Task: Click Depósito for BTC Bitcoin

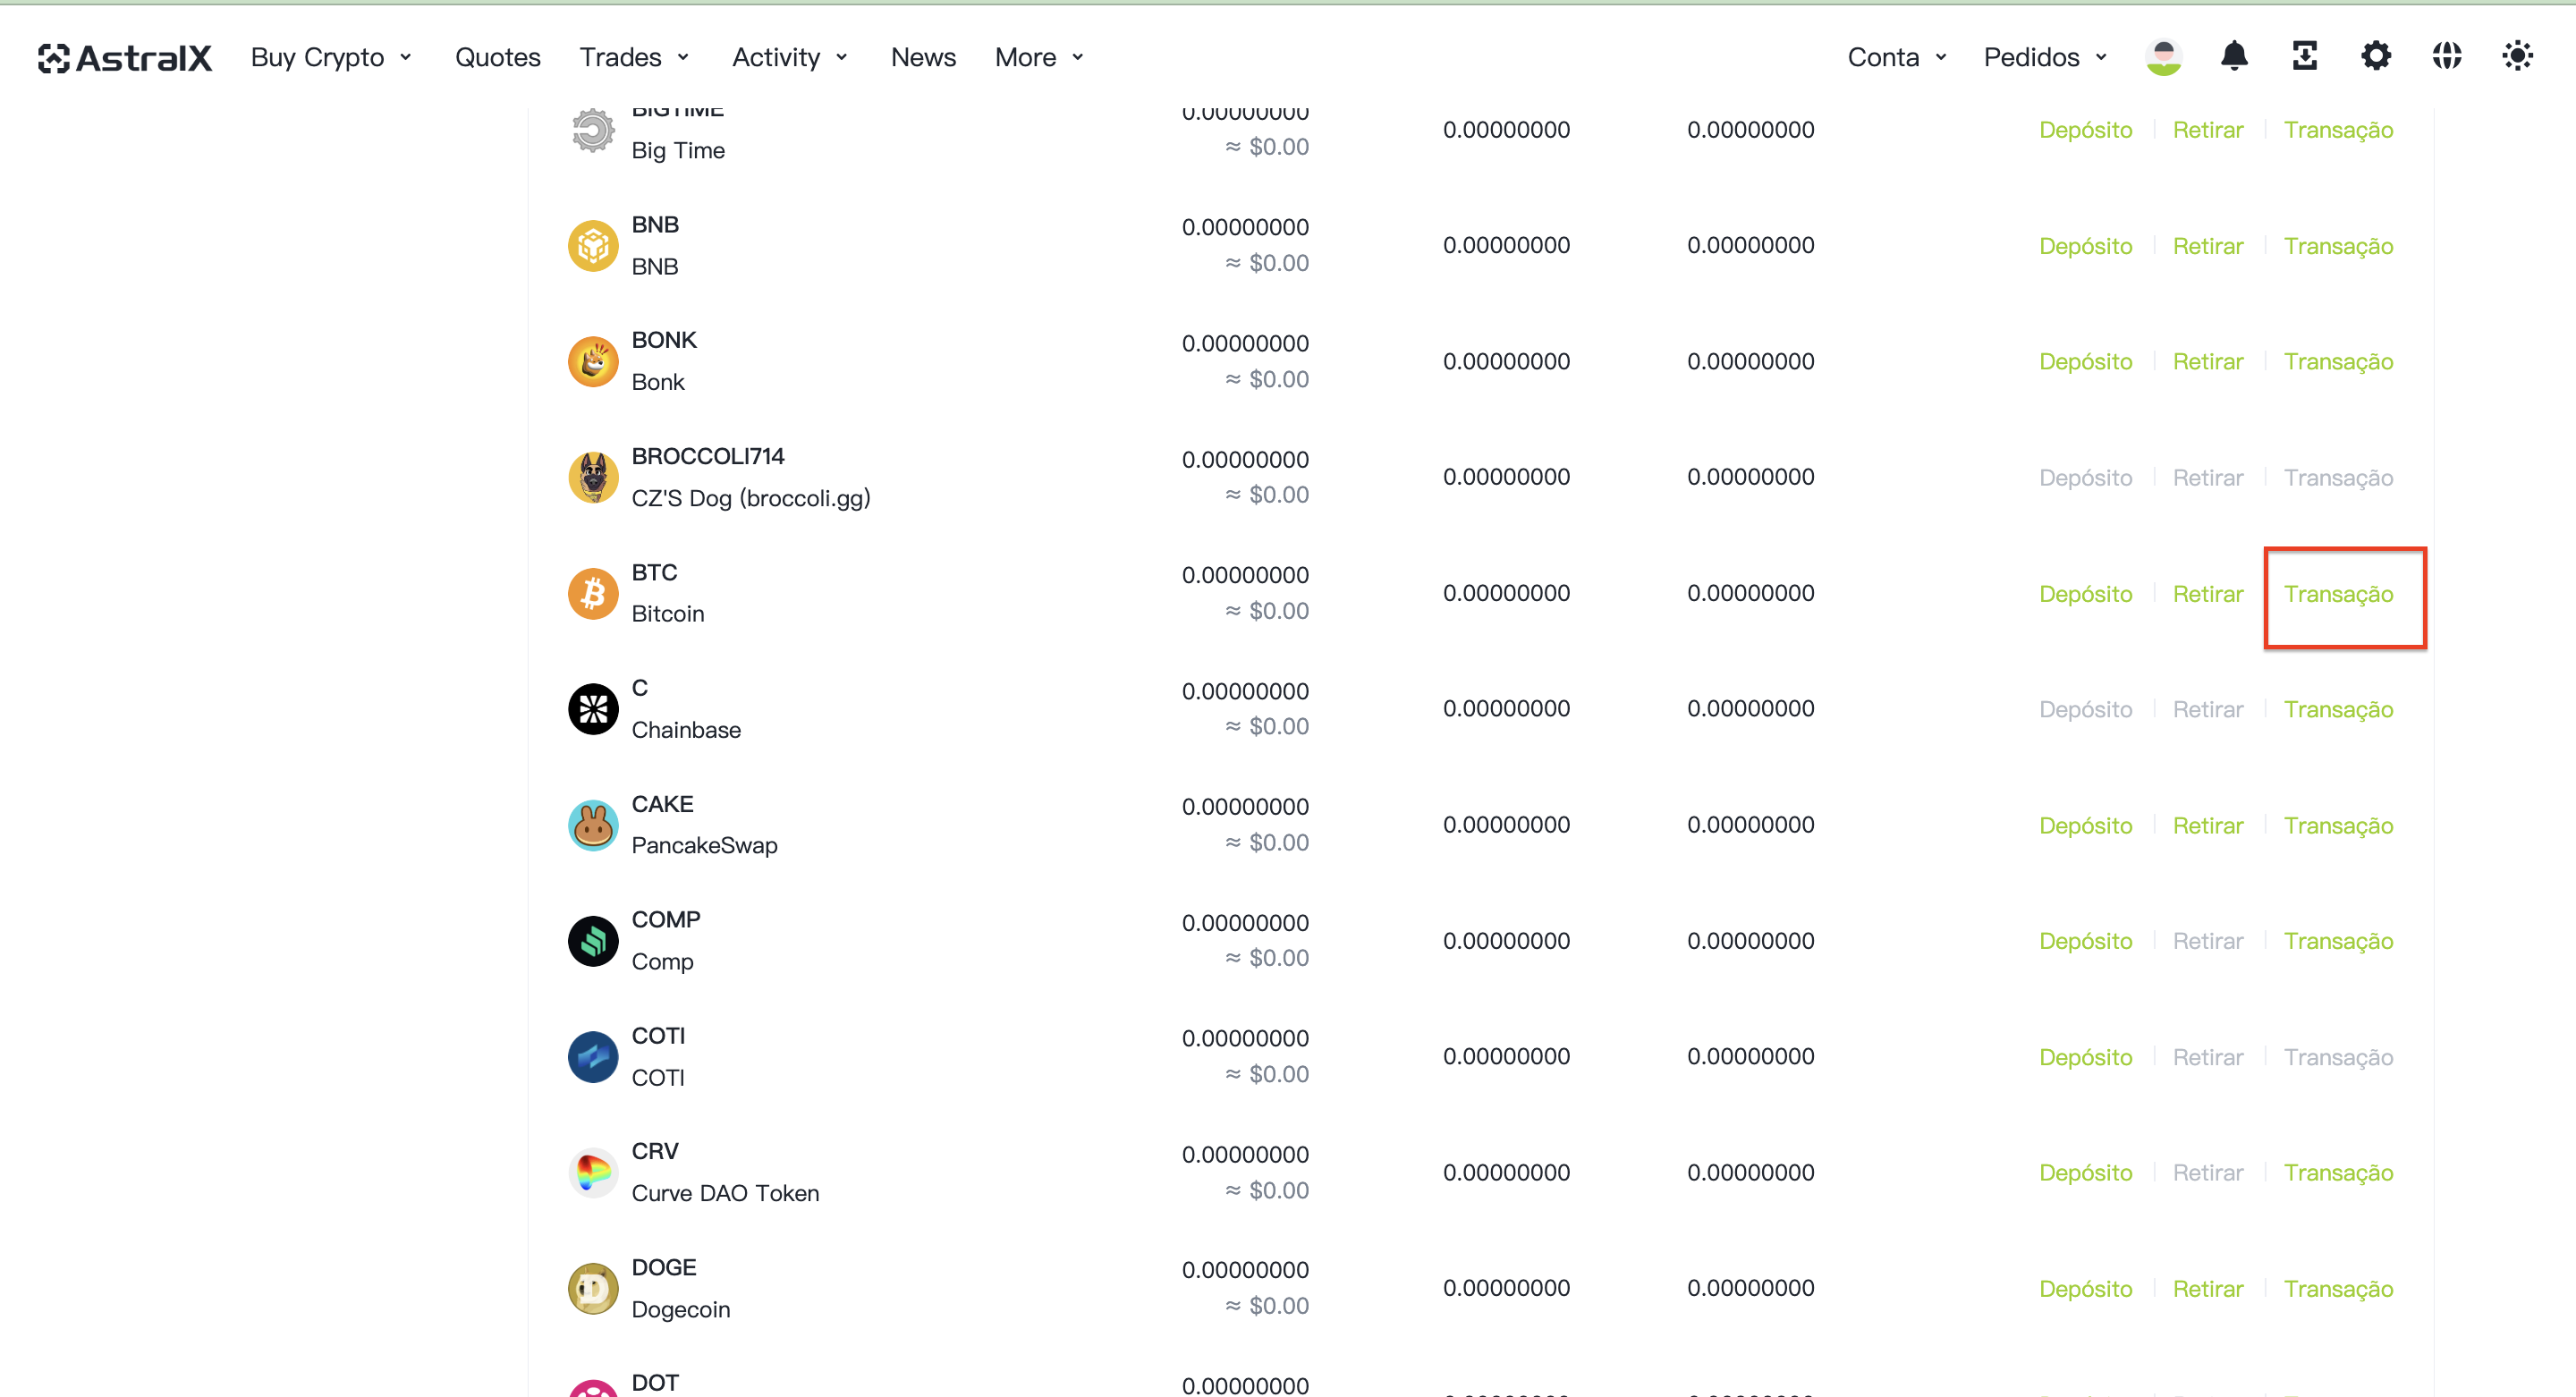Action: pyautogui.click(x=2085, y=594)
